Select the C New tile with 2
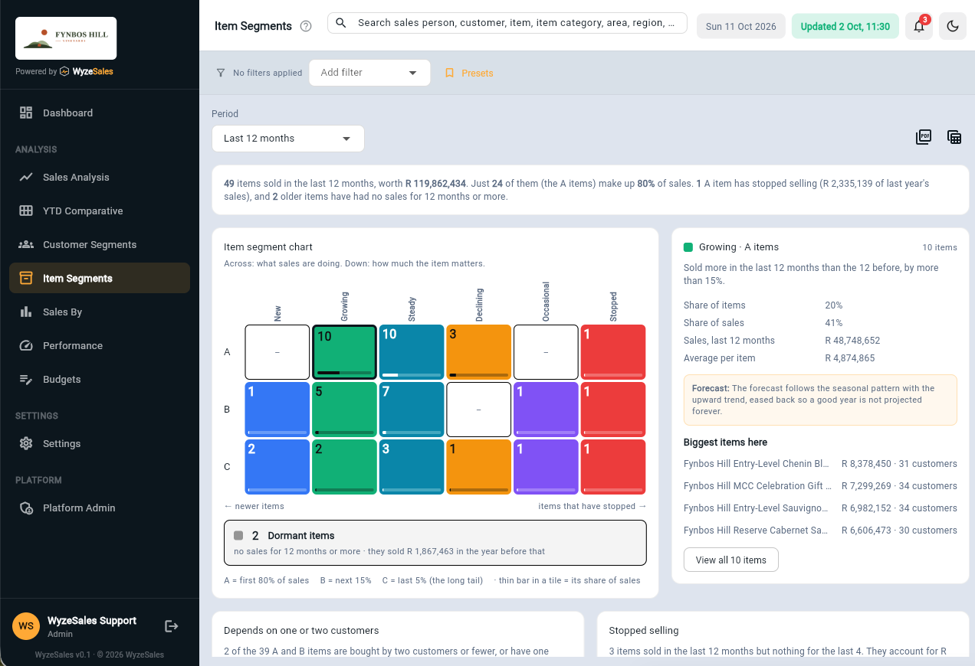This screenshot has height=666, width=975. tap(277, 467)
